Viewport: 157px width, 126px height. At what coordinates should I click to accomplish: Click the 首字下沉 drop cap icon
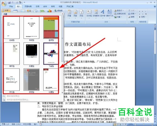coord(110,12)
